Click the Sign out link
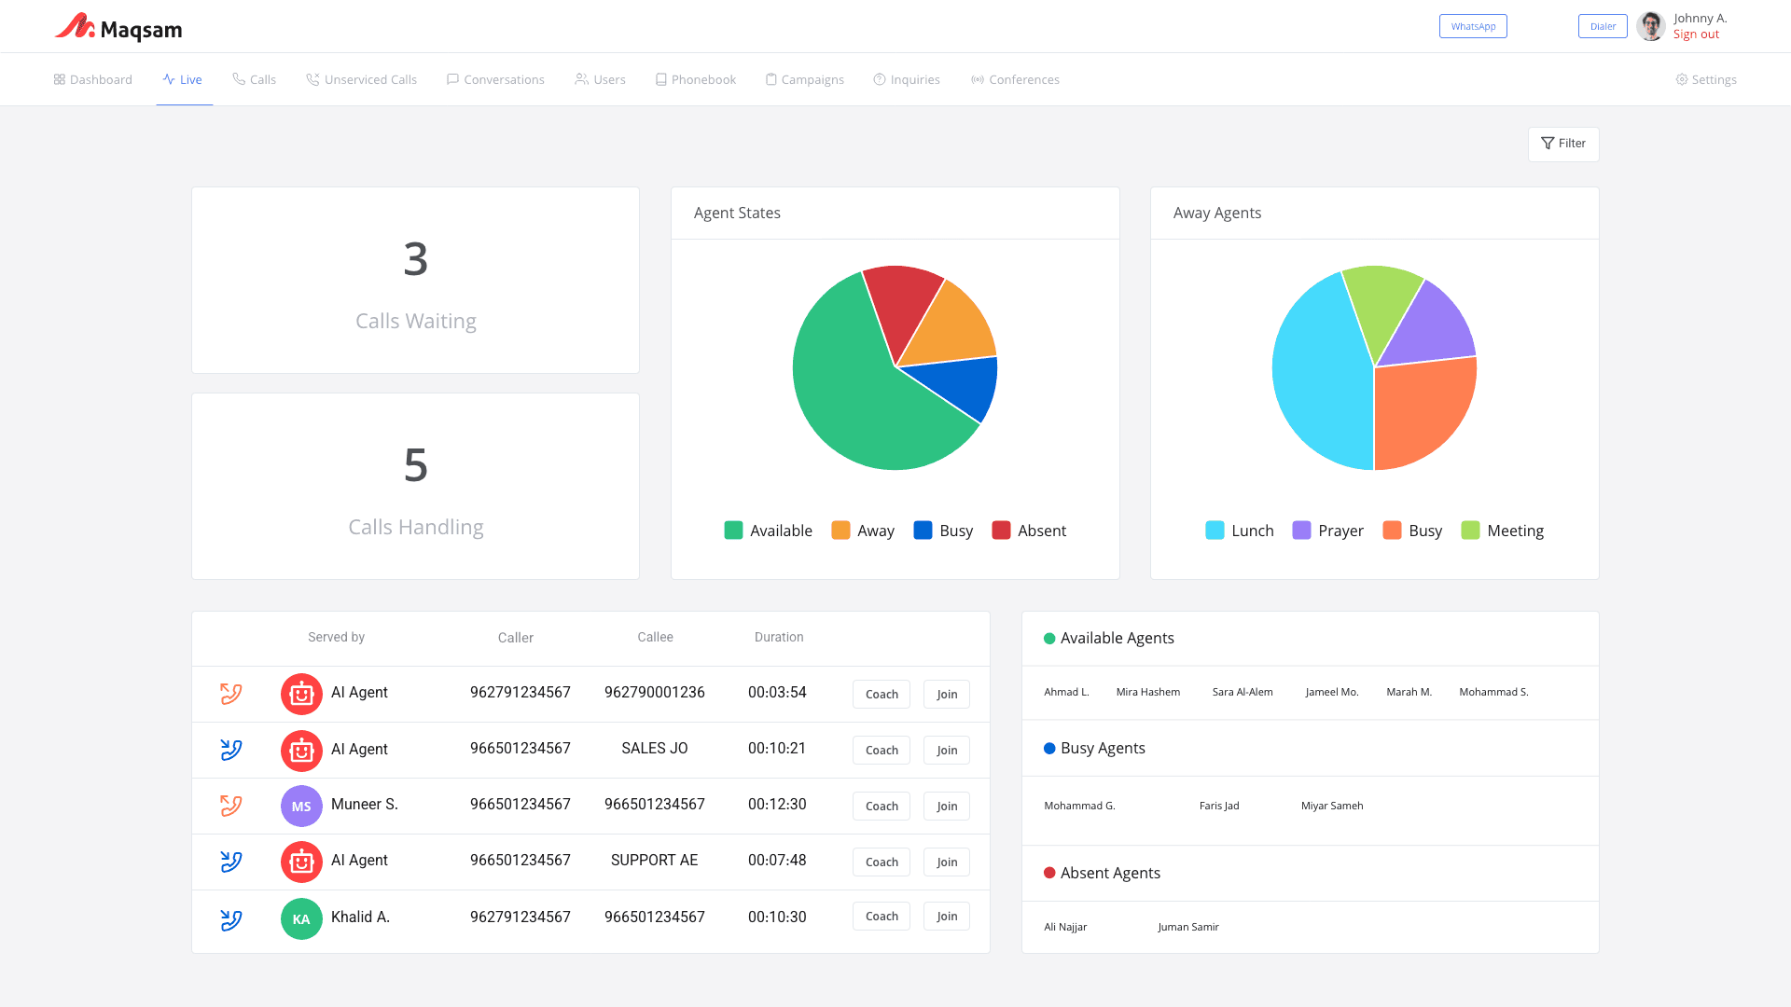The width and height of the screenshot is (1791, 1007). pyautogui.click(x=1696, y=34)
